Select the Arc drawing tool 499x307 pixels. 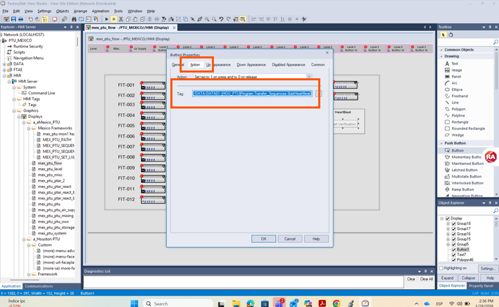tap(454, 83)
